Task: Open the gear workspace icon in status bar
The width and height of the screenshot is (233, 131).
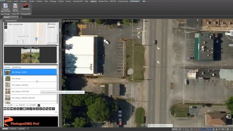Action: pos(228,129)
